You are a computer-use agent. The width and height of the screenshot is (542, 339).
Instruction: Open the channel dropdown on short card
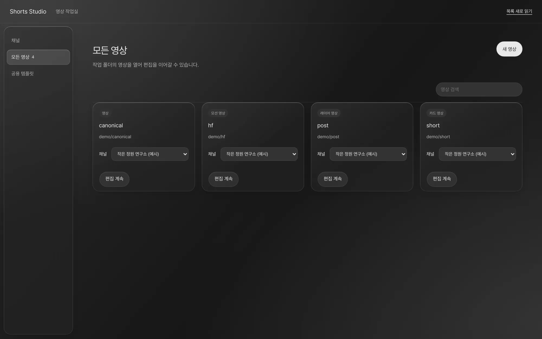(x=477, y=154)
